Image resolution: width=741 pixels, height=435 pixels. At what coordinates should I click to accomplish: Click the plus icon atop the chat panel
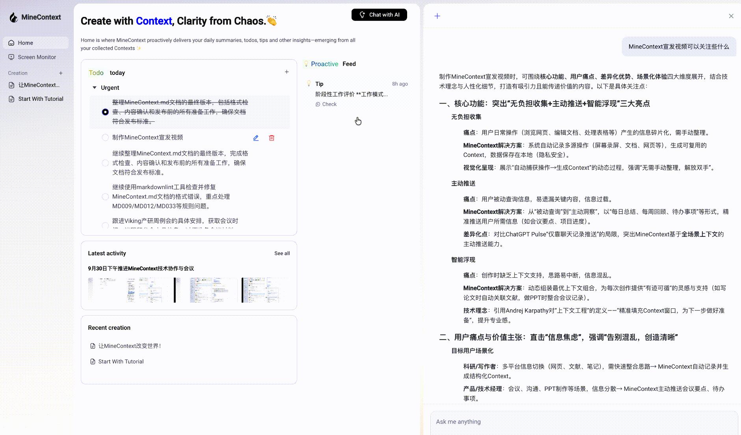pos(438,16)
